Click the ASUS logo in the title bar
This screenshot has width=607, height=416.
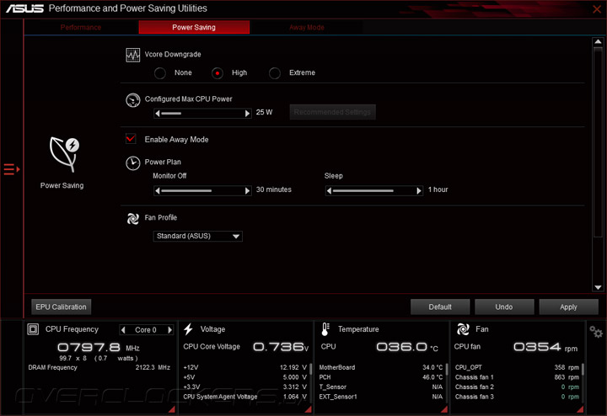pos(24,8)
